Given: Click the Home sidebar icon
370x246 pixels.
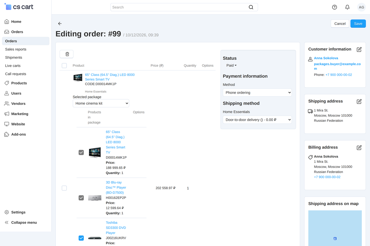Looking at the screenshot, I should [x=7, y=22].
